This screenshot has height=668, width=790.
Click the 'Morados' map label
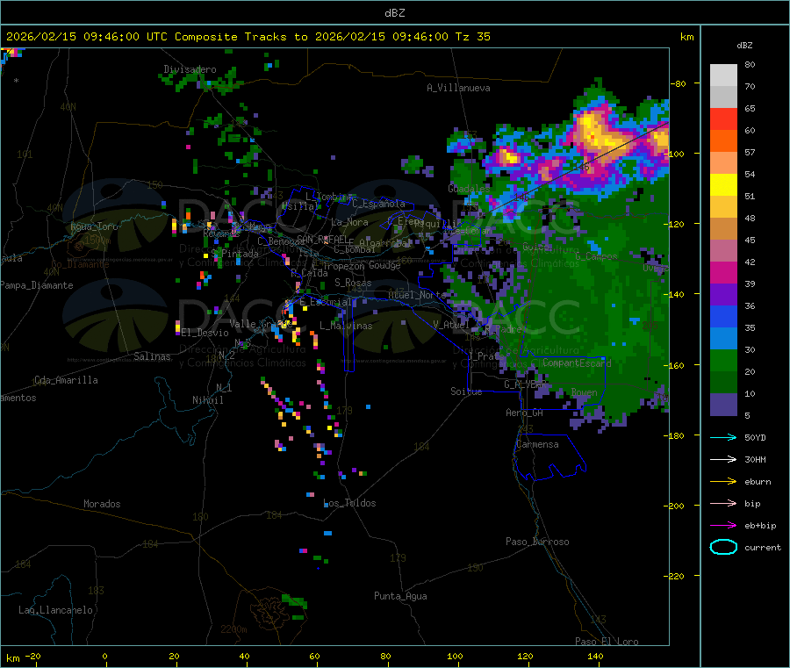click(102, 504)
